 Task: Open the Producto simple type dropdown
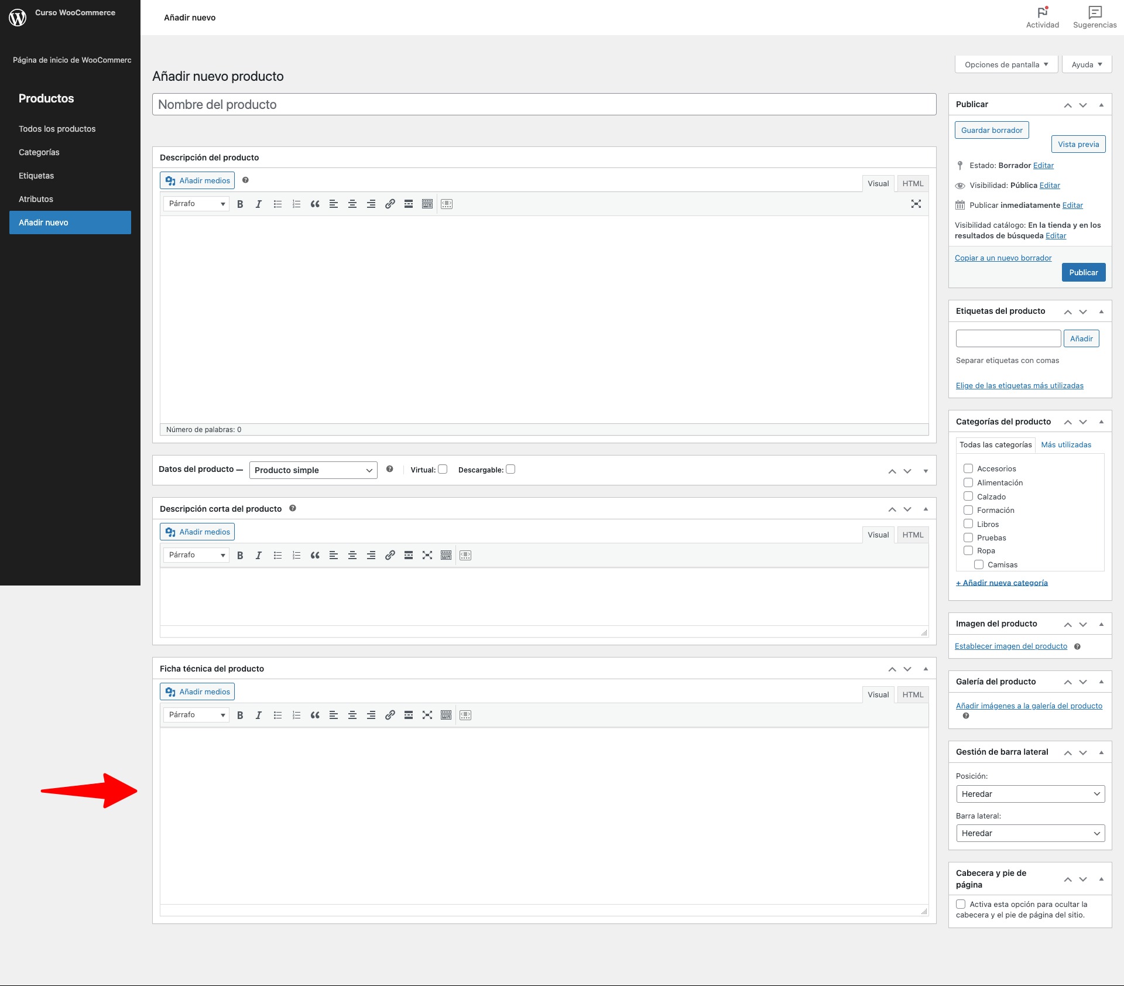pyautogui.click(x=313, y=470)
